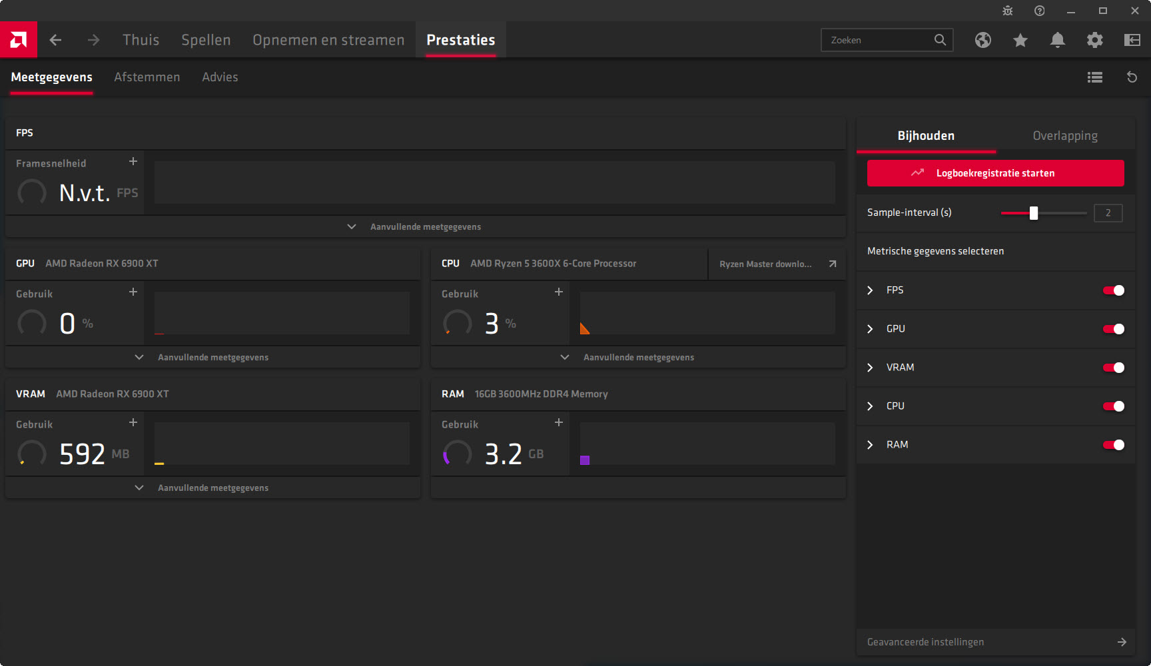Screen dimensions: 1151x666
Task: Toggle GPU metric tracking switch
Action: point(1113,329)
